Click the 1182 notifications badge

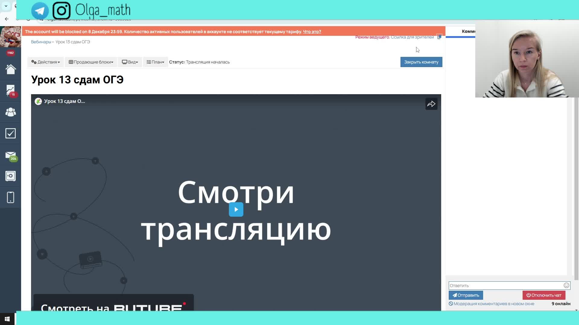[x=11, y=53]
